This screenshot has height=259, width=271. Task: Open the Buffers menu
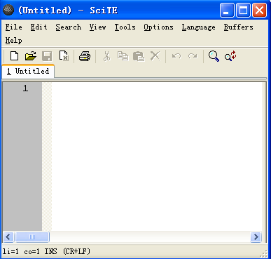click(x=239, y=27)
